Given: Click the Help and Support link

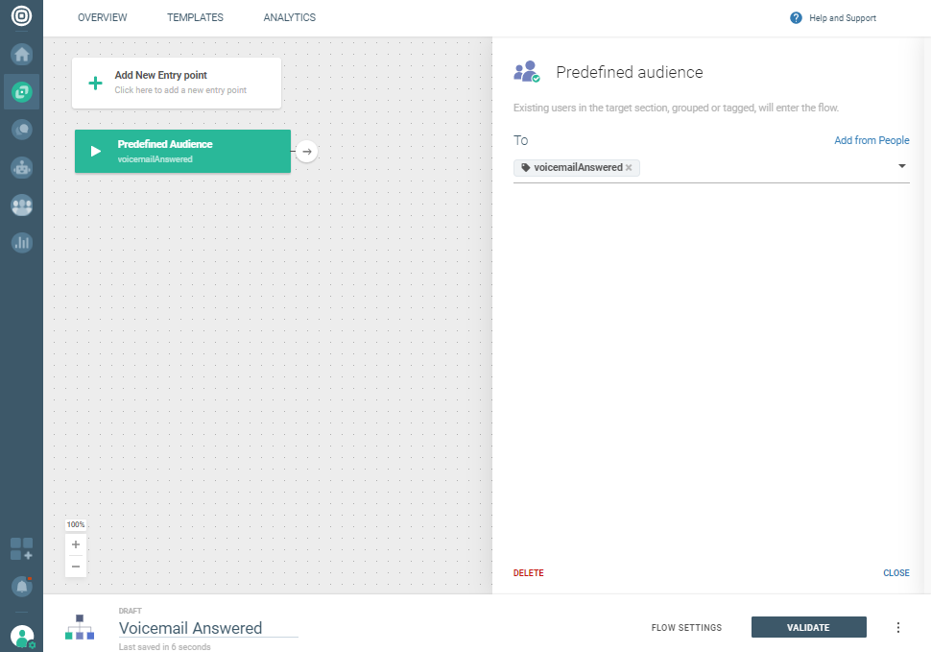Looking at the screenshot, I should pyautogui.click(x=832, y=18).
